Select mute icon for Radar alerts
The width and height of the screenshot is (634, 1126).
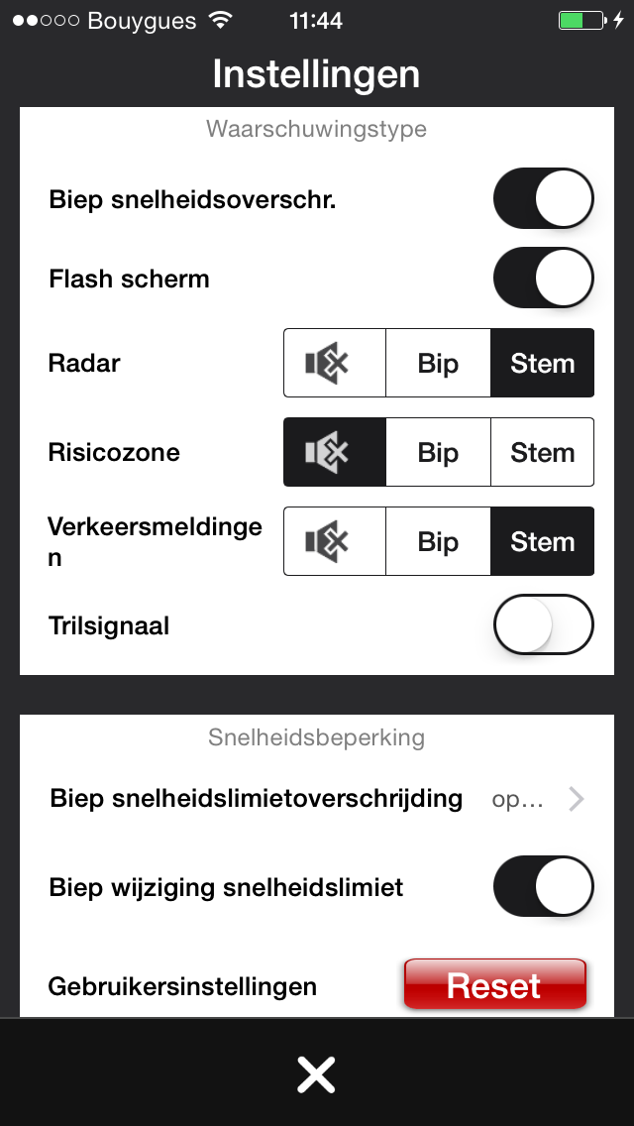point(334,364)
